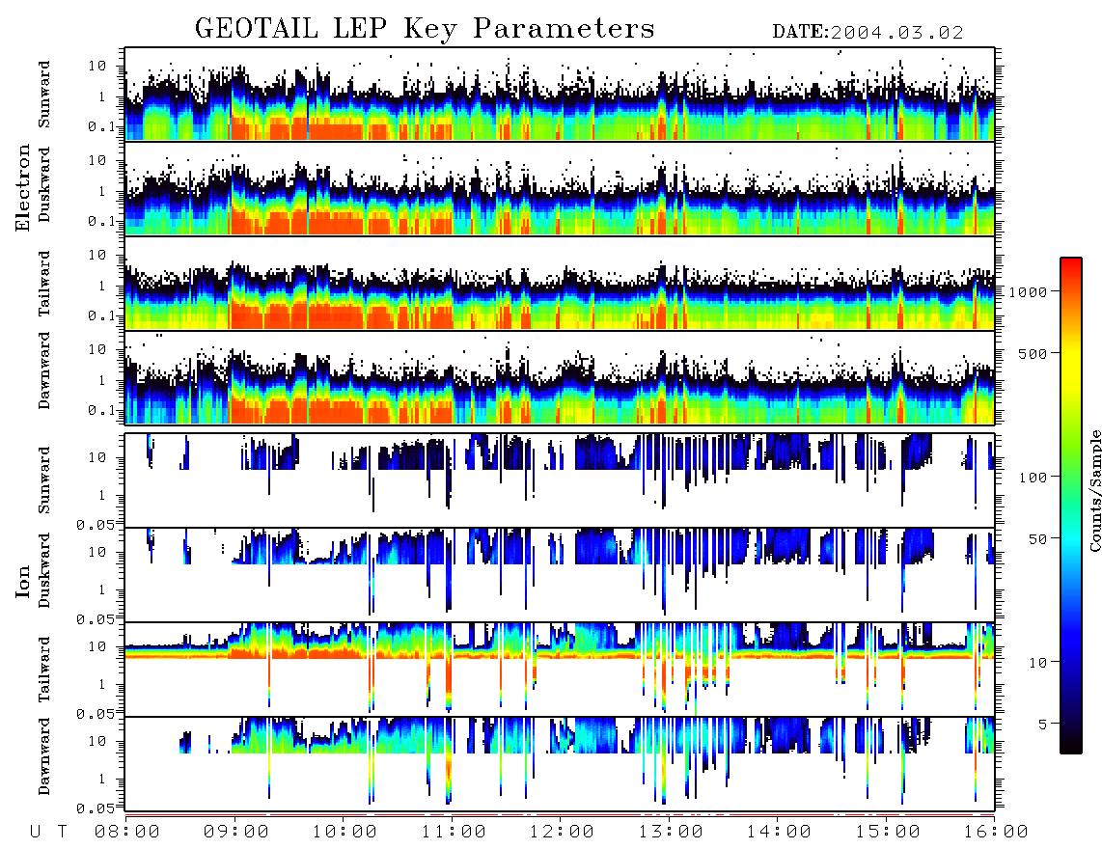Select the 500 color bar tick label
The image size is (1102, 849).
(x=1033, y=353)
